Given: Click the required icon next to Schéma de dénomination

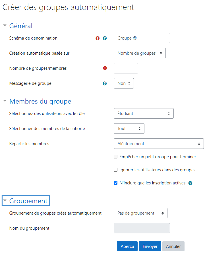Looking at the screenshot, I should (98, 38).
